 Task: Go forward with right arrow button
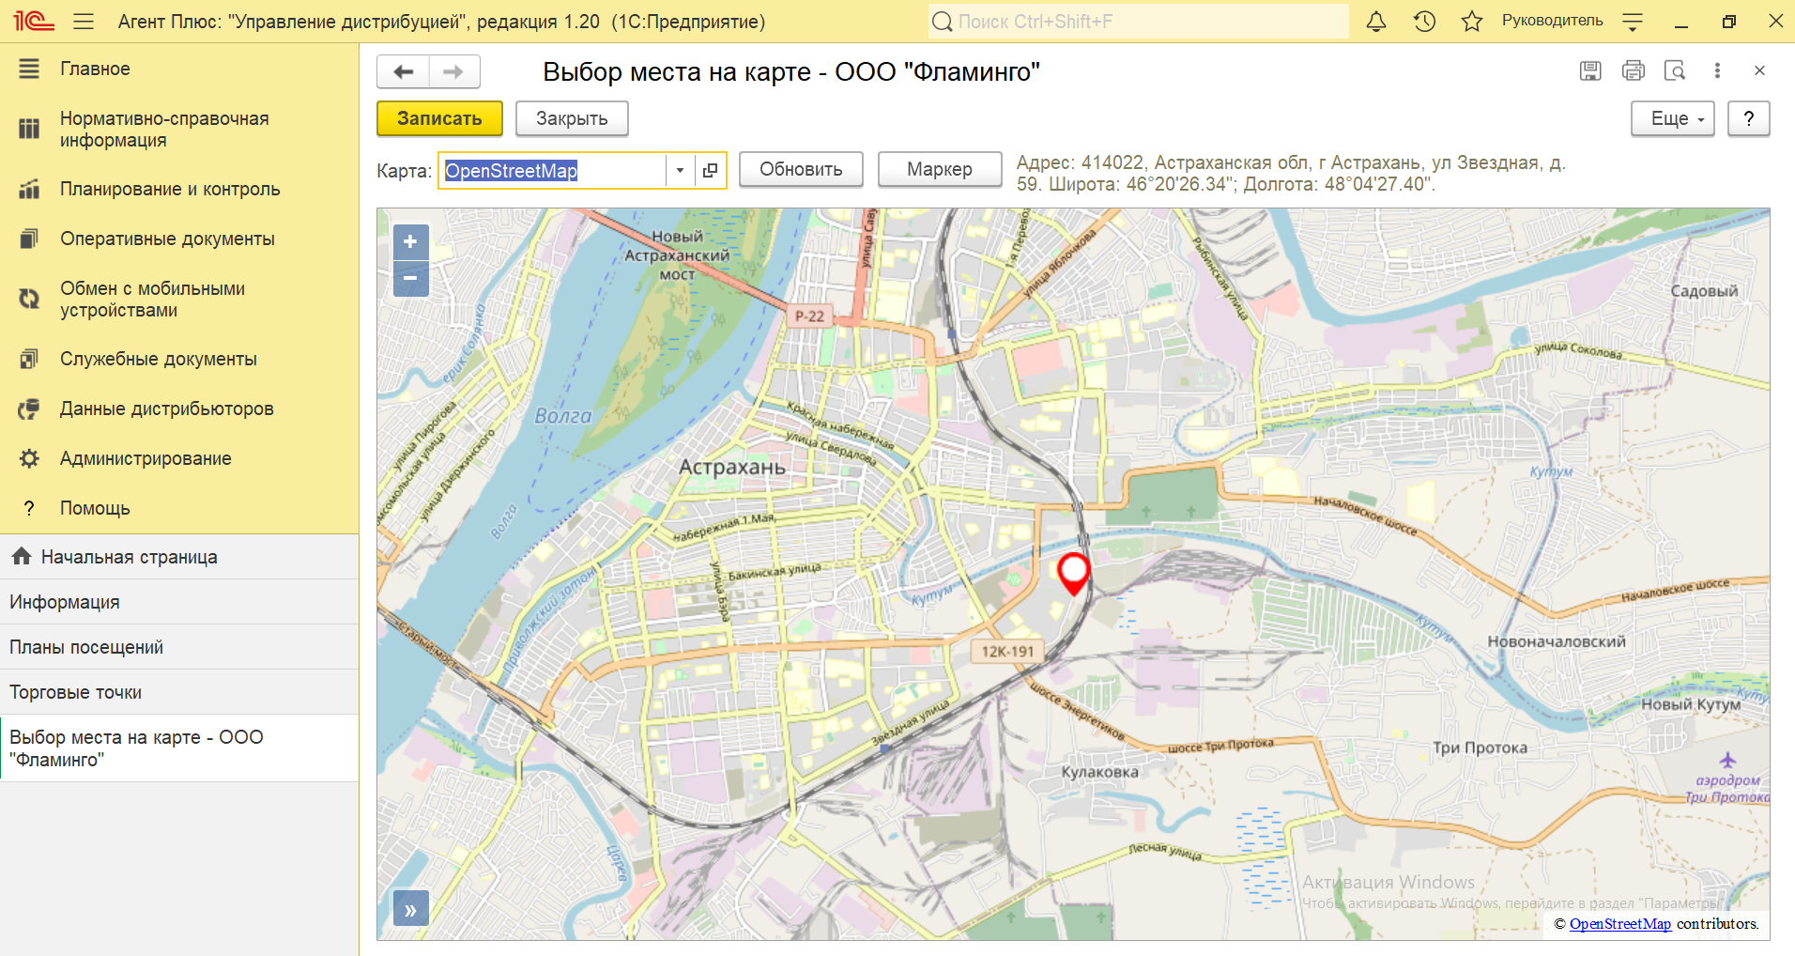pyautogui.click(x=454, y=71)
